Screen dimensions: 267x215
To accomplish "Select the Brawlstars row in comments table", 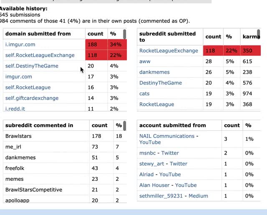I will (x=65, y=136).
